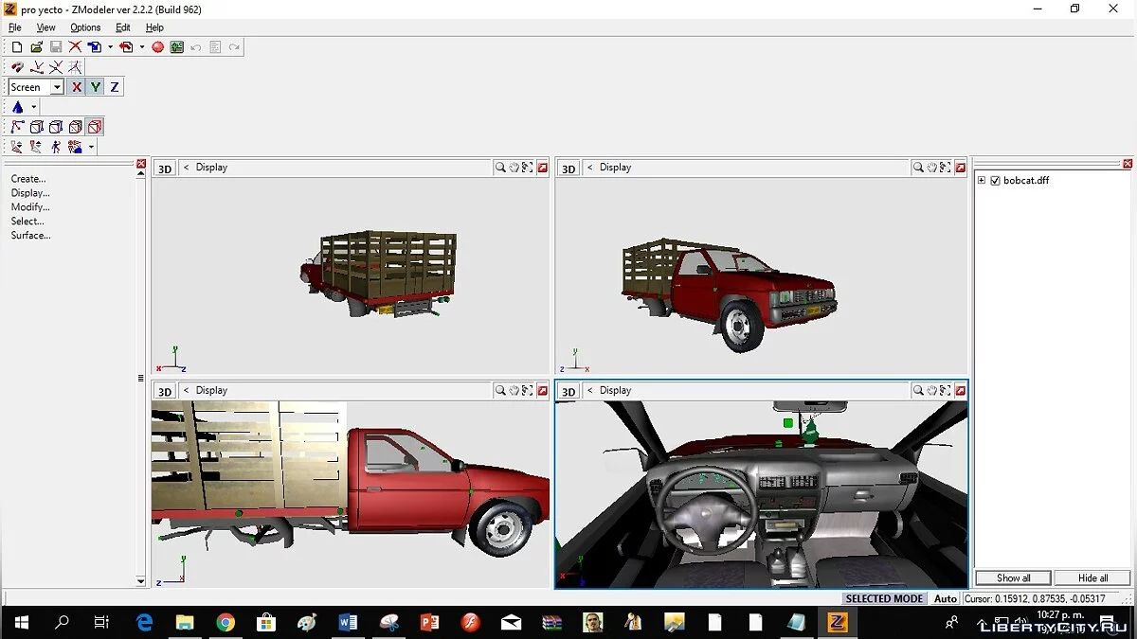Click the Hide all button
The width and height of the screenshot is (1137, 639).
(x=1092, y=577)
